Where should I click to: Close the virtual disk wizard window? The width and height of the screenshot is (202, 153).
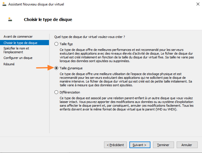pos(198,4)
